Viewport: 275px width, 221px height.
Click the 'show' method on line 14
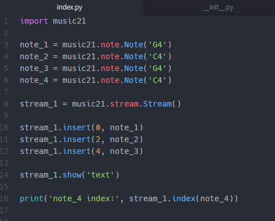coord(72,175)
